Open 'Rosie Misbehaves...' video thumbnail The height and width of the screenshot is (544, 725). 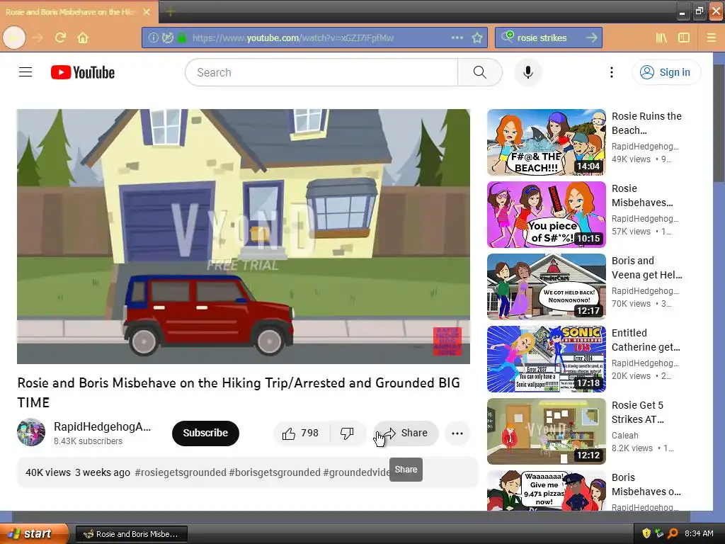[x=546, y=215]
